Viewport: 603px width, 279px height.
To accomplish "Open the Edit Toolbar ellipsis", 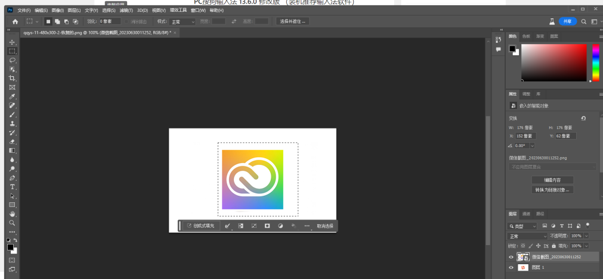I will tap(13, 232).
